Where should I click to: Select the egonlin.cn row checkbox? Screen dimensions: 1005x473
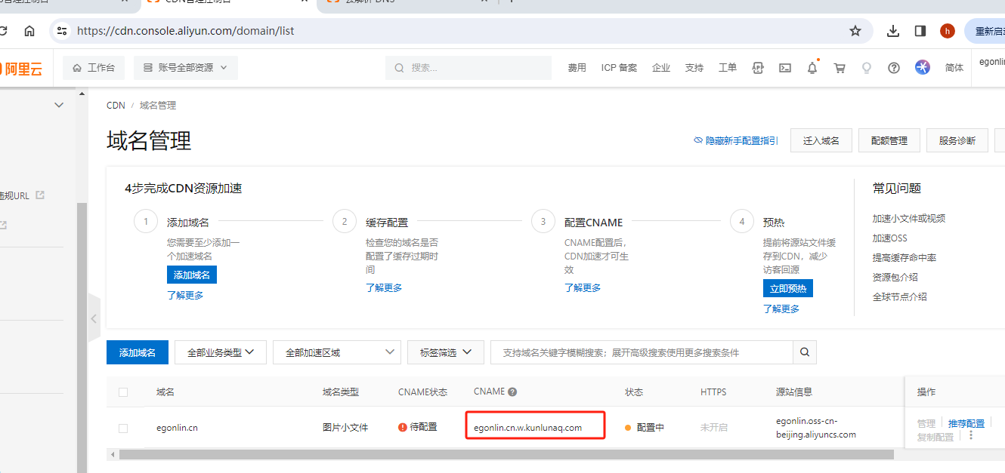click(123, 428)
